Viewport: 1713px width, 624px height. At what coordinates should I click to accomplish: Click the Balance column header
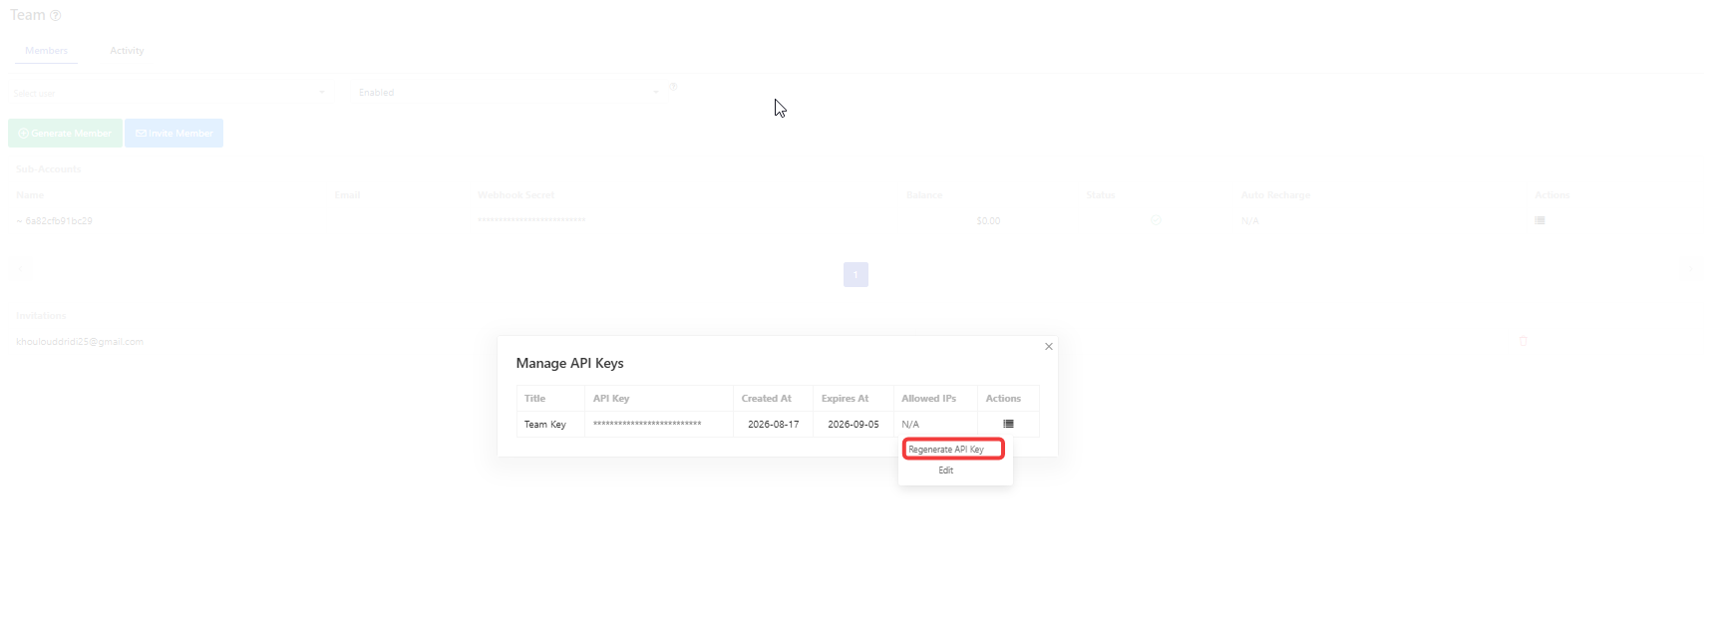[x=924, y=195]
